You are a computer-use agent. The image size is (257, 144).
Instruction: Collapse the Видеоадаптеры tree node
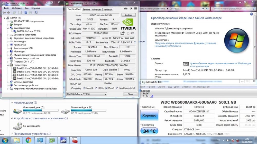[8, 28]
